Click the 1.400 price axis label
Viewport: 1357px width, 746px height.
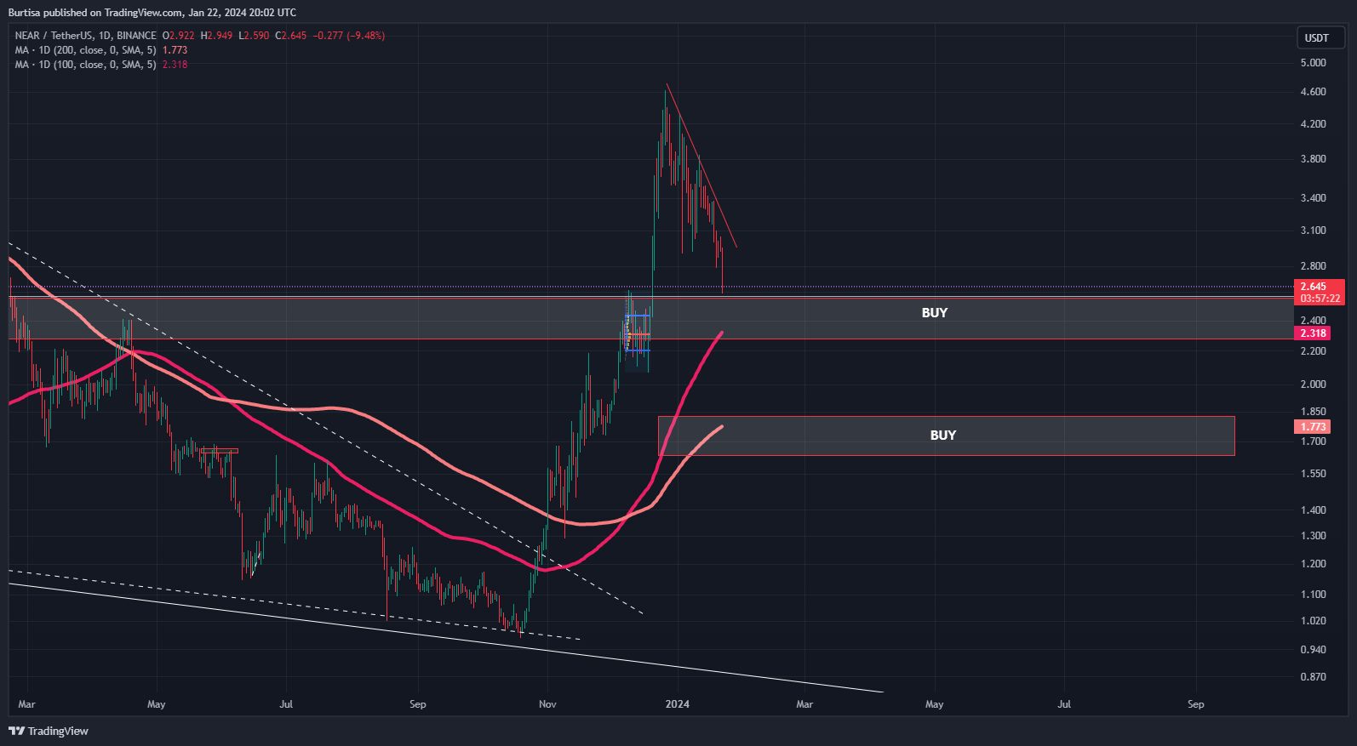[x=1313, y=510]
